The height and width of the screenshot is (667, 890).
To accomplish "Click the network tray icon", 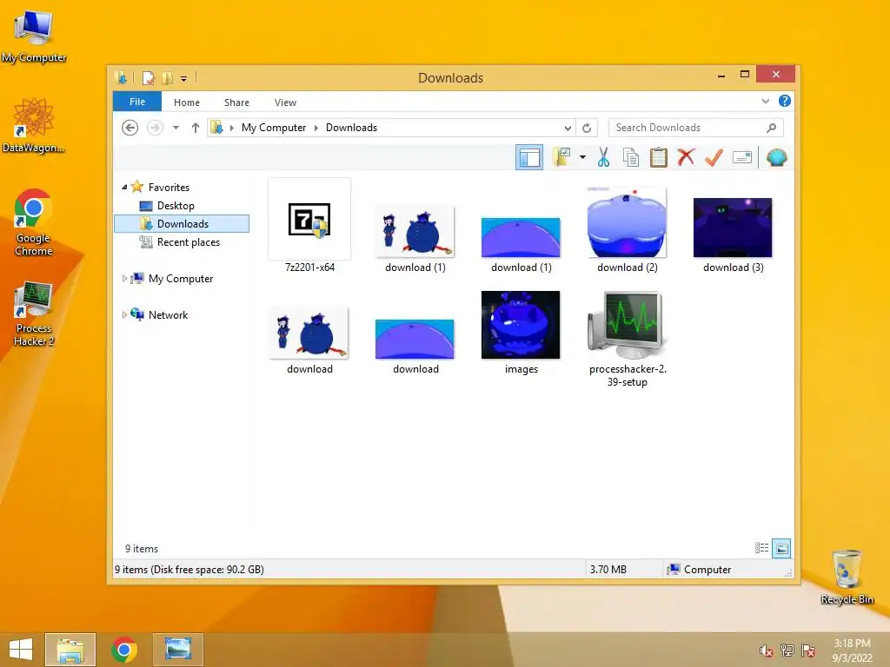I will [787, 650].
